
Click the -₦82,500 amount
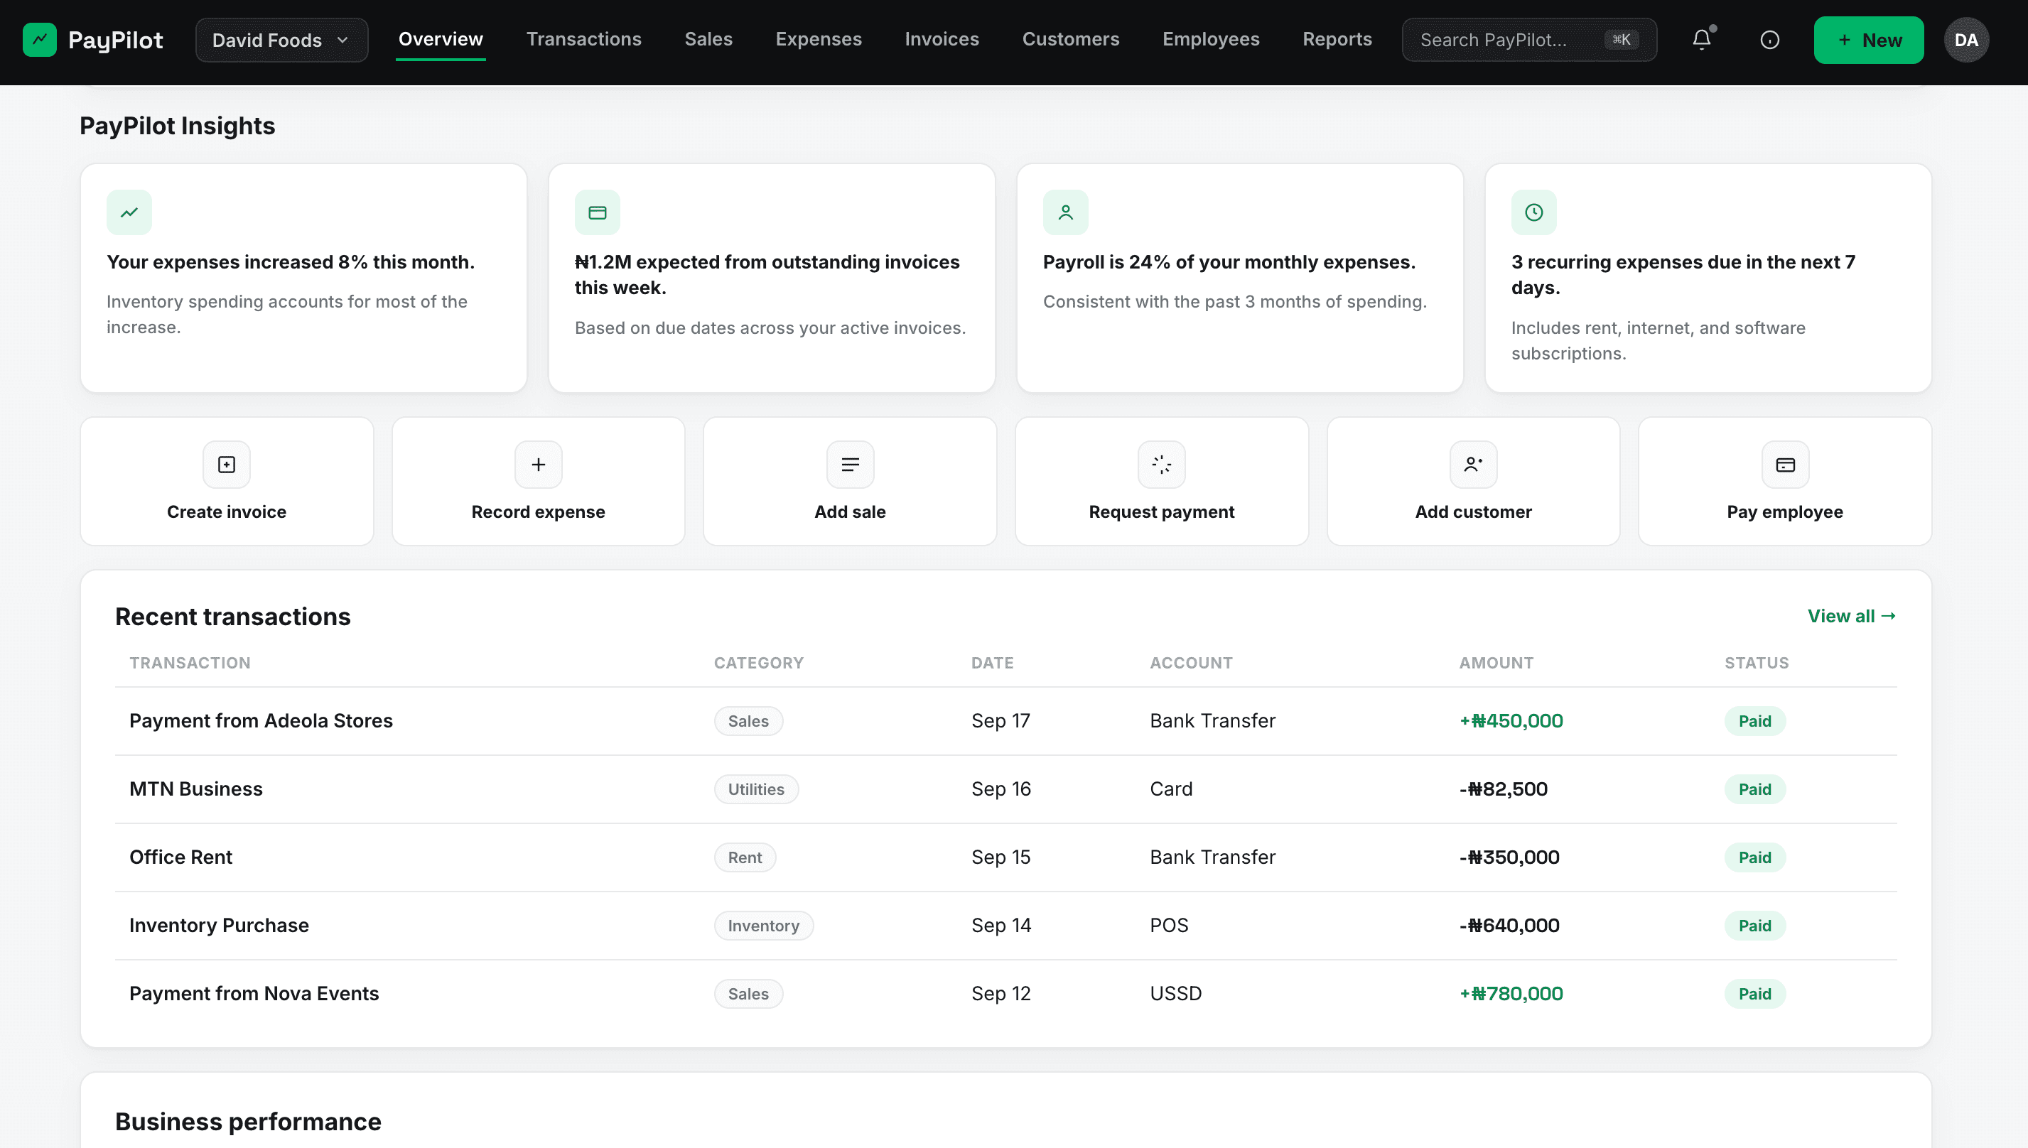tap(1503, 789)
